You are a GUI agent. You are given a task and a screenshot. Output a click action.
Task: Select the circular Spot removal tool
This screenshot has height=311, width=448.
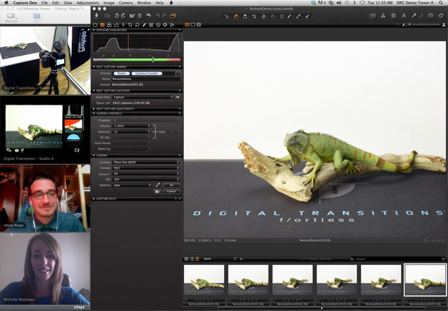(281, 17)
